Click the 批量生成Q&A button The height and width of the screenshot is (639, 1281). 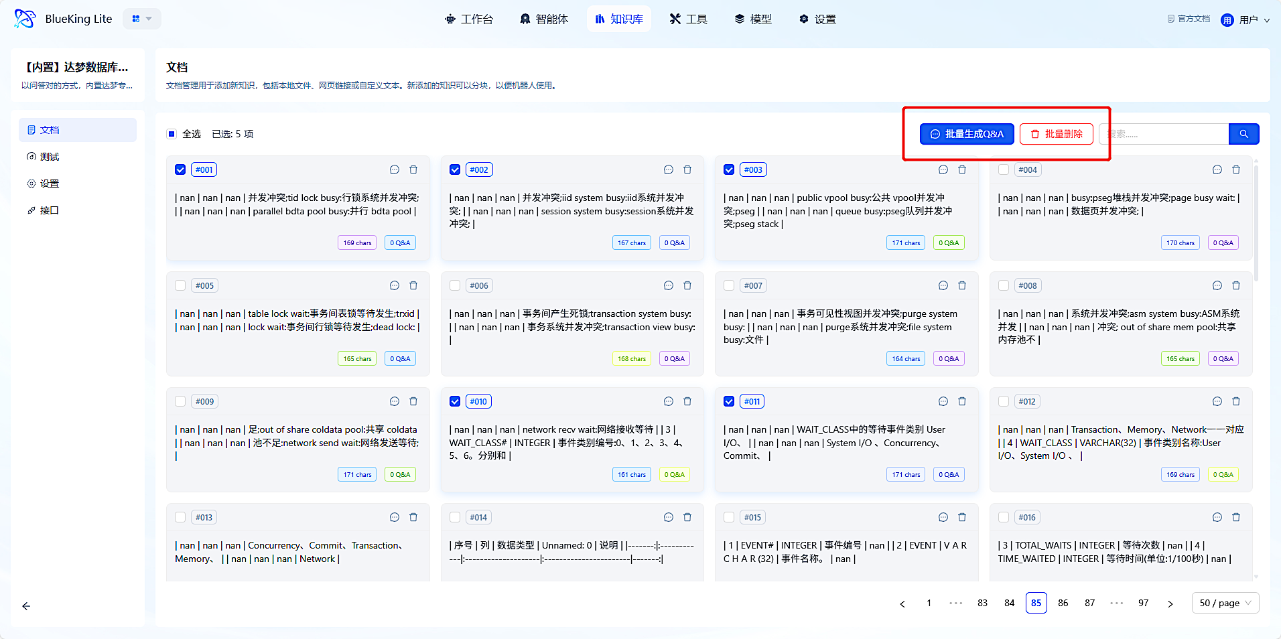(966, 134)
